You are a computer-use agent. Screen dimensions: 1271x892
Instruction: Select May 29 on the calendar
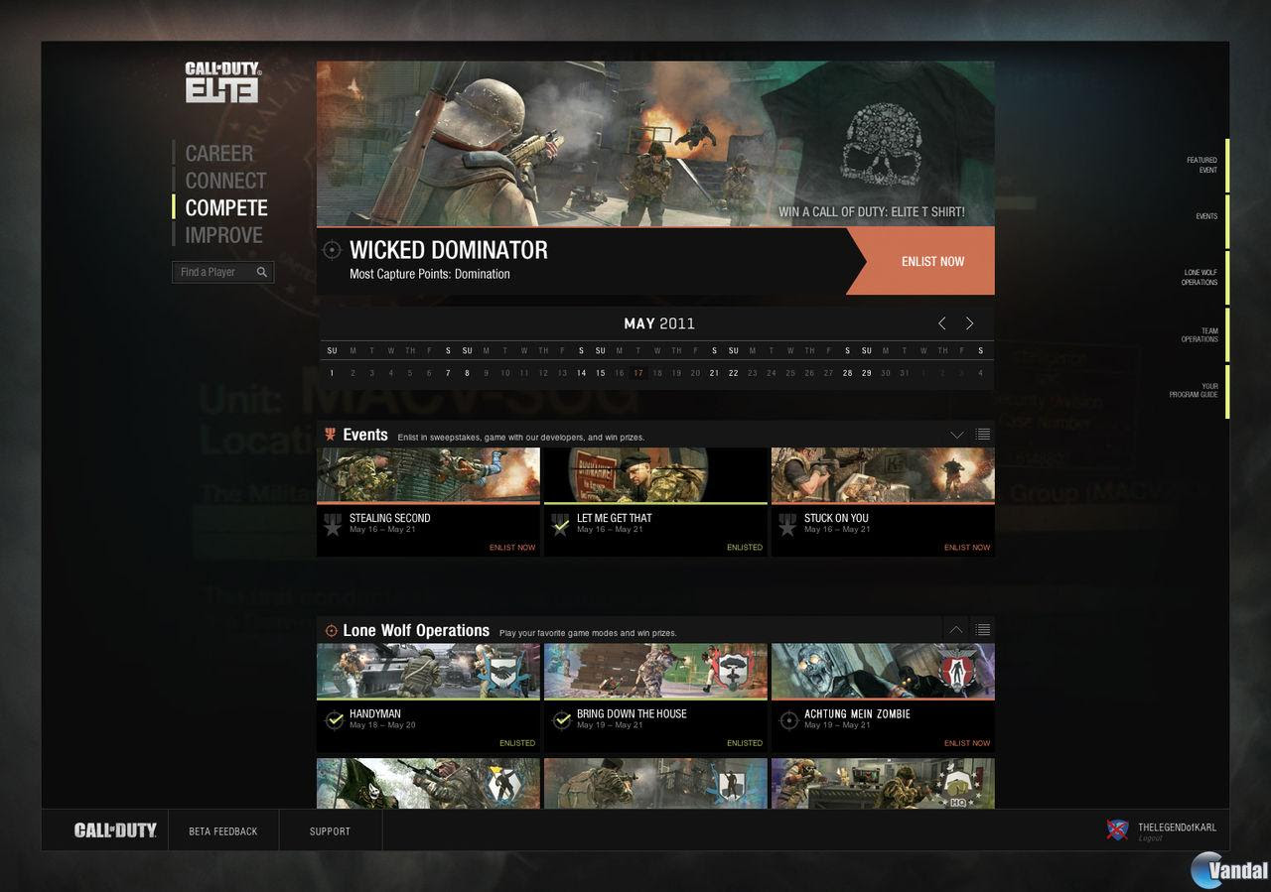tap(867, 373)
